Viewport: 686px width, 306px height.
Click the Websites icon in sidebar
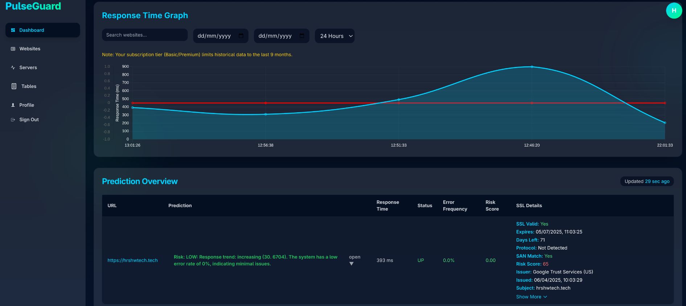(x=13, y=49)
